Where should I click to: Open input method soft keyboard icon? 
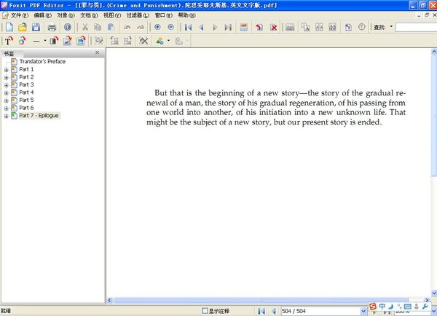pos(407,307)
